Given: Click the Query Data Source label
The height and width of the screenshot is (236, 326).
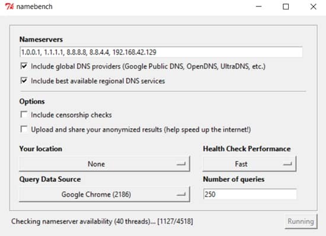Looking at the screenshot, I should point(50,179).
